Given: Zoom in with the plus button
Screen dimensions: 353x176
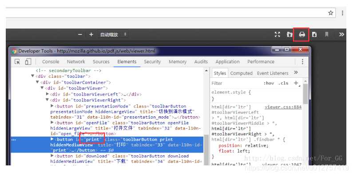Looking at the screenshot, I should coord(91,34).
